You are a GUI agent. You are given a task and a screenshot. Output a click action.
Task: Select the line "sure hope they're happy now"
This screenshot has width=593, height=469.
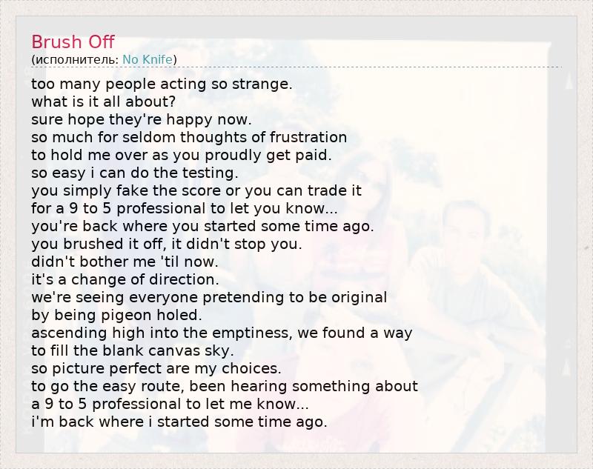click(142, 119)
